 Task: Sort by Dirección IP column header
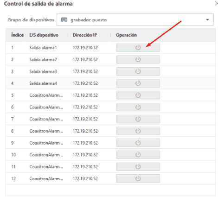coord(85,35)
